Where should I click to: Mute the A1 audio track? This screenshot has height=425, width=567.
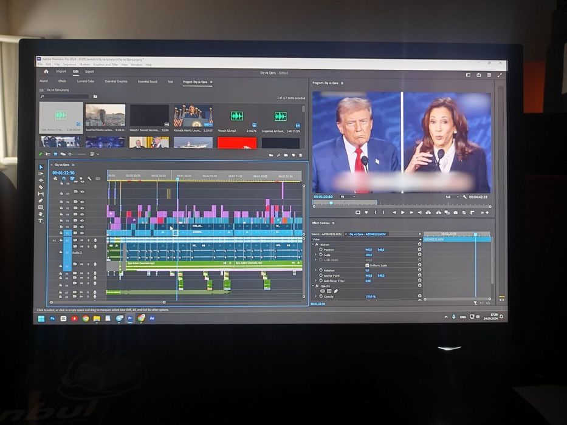click(x=82, y=240)
